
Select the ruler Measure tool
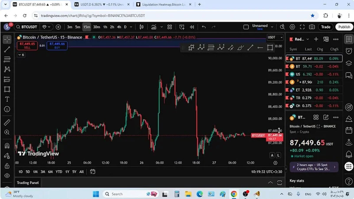pos(7,123)
